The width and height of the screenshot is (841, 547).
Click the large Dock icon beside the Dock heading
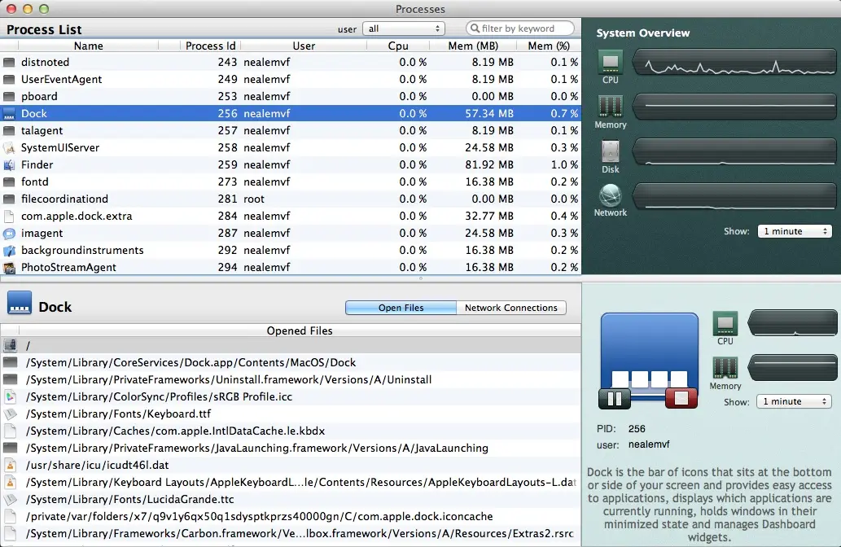click(20, 303)
